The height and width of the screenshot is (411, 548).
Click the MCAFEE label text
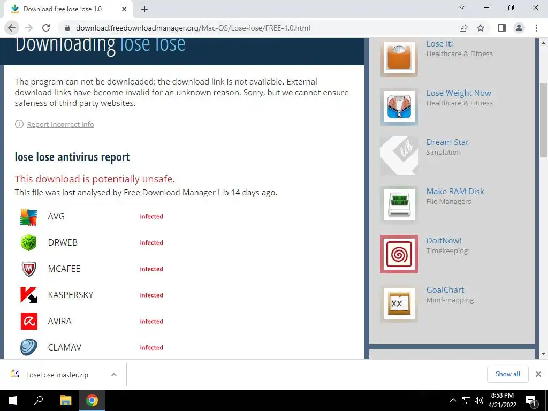64,269
